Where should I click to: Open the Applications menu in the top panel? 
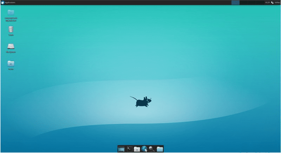coord(8,2)
